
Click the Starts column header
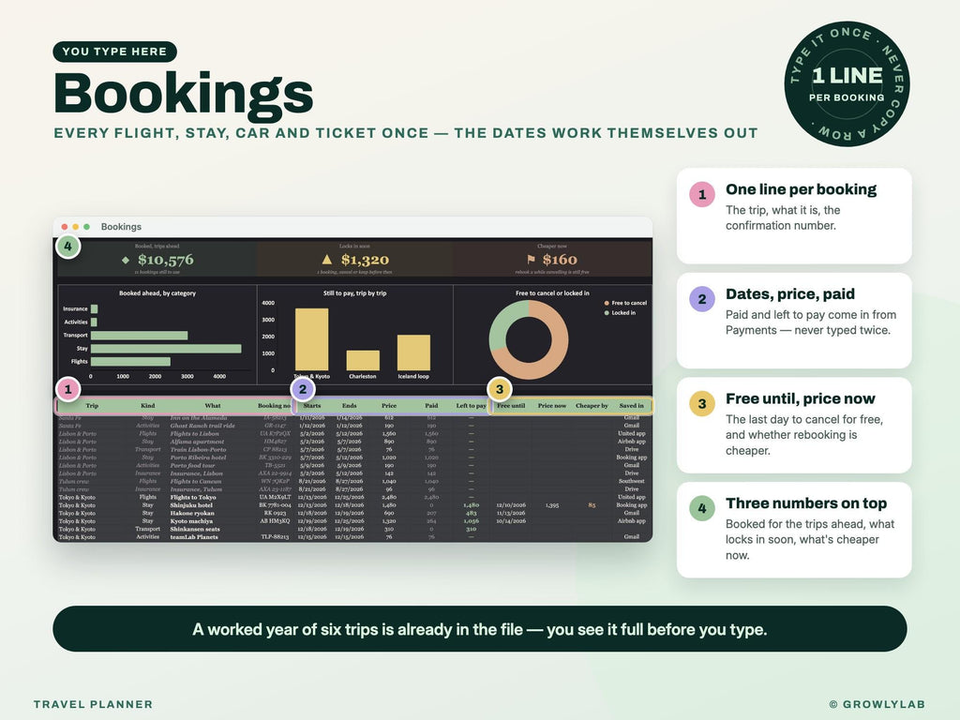tap(312, 406)
